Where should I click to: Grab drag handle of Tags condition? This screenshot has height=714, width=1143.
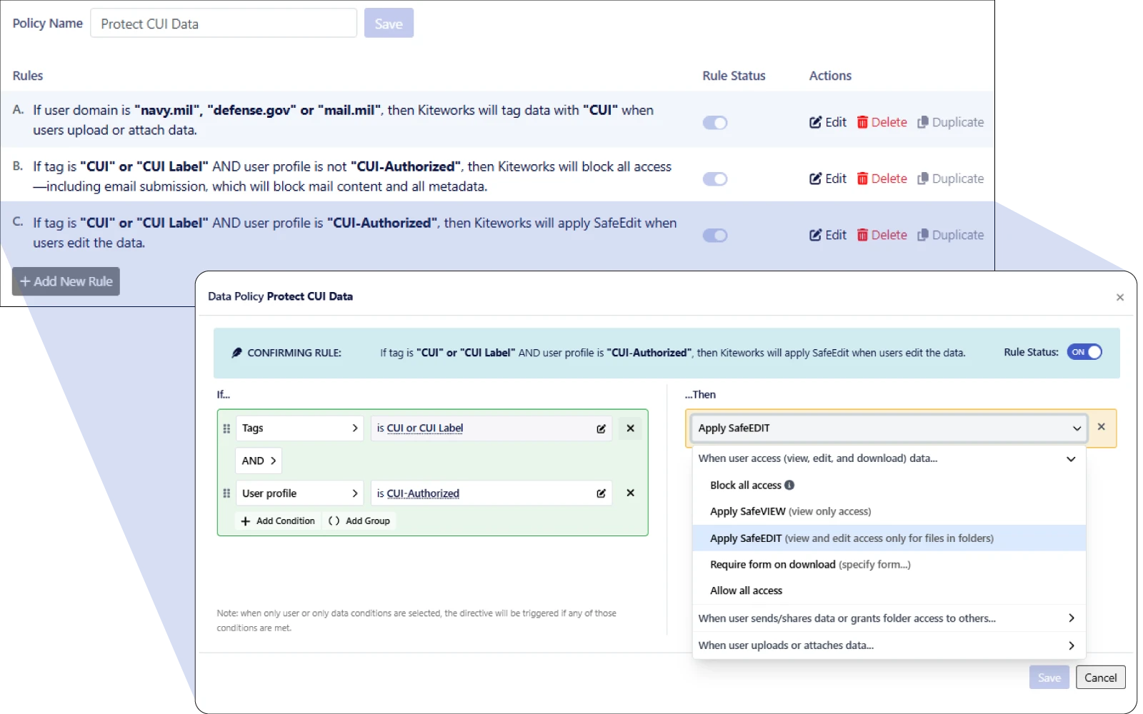(226, 428)
